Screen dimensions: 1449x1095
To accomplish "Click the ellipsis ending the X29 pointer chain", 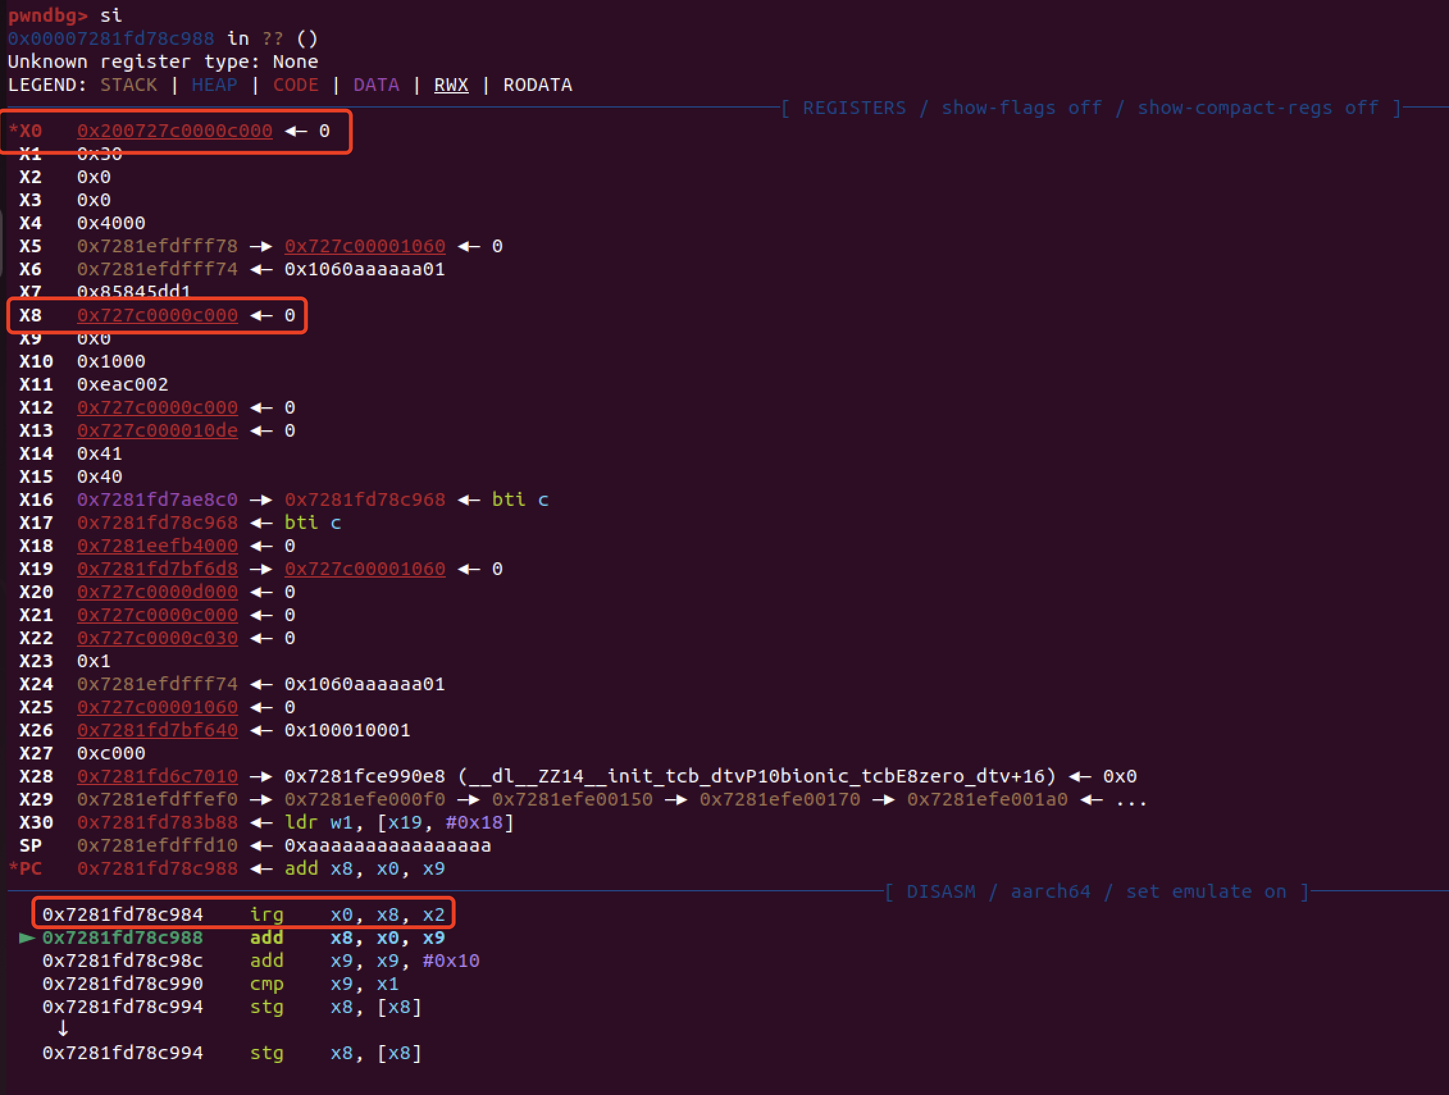I will pyautogui.click(x=1131, y=800).
